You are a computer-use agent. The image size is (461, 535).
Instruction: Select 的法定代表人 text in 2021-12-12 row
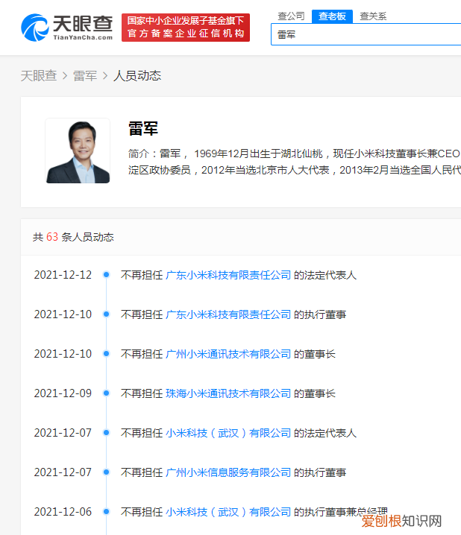click(x=325, y=275)
